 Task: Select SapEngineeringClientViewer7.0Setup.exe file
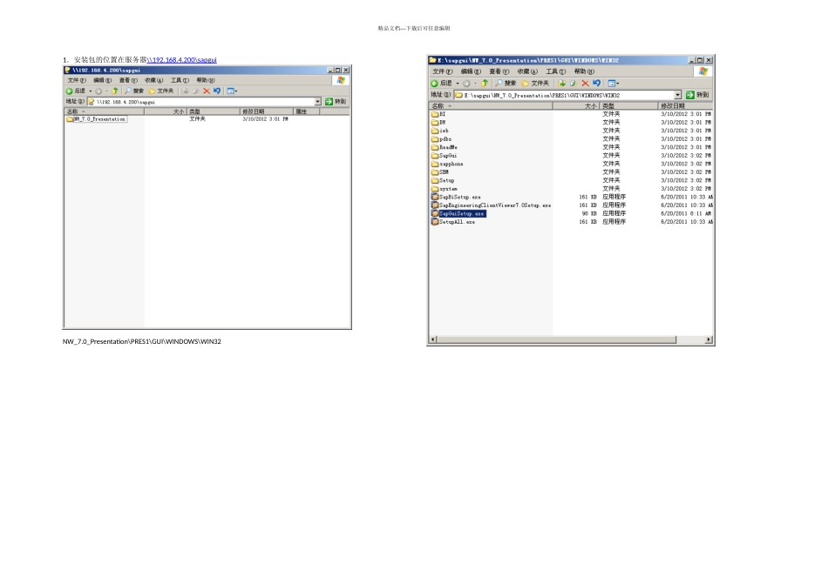[x=491, y=205]
